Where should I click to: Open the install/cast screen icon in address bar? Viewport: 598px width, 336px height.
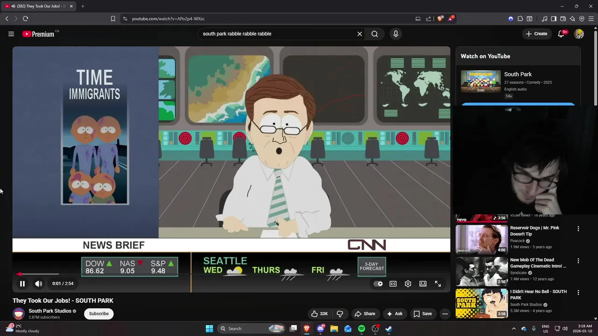pyautogui.click(x=418, y=19)
